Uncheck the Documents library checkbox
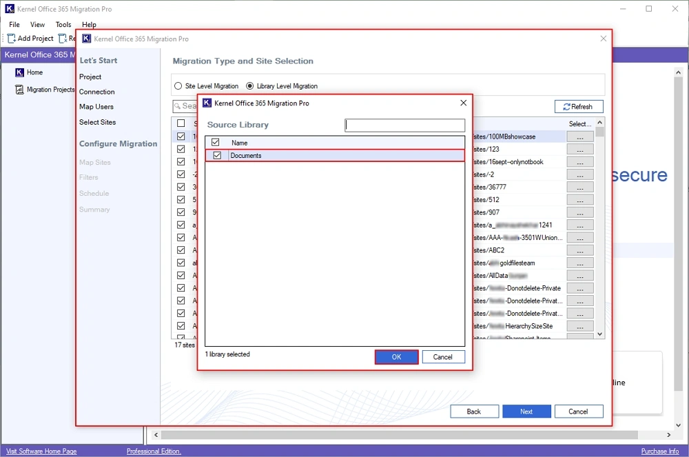The width and height of the screenshot is (689, 457). [216, 155]
